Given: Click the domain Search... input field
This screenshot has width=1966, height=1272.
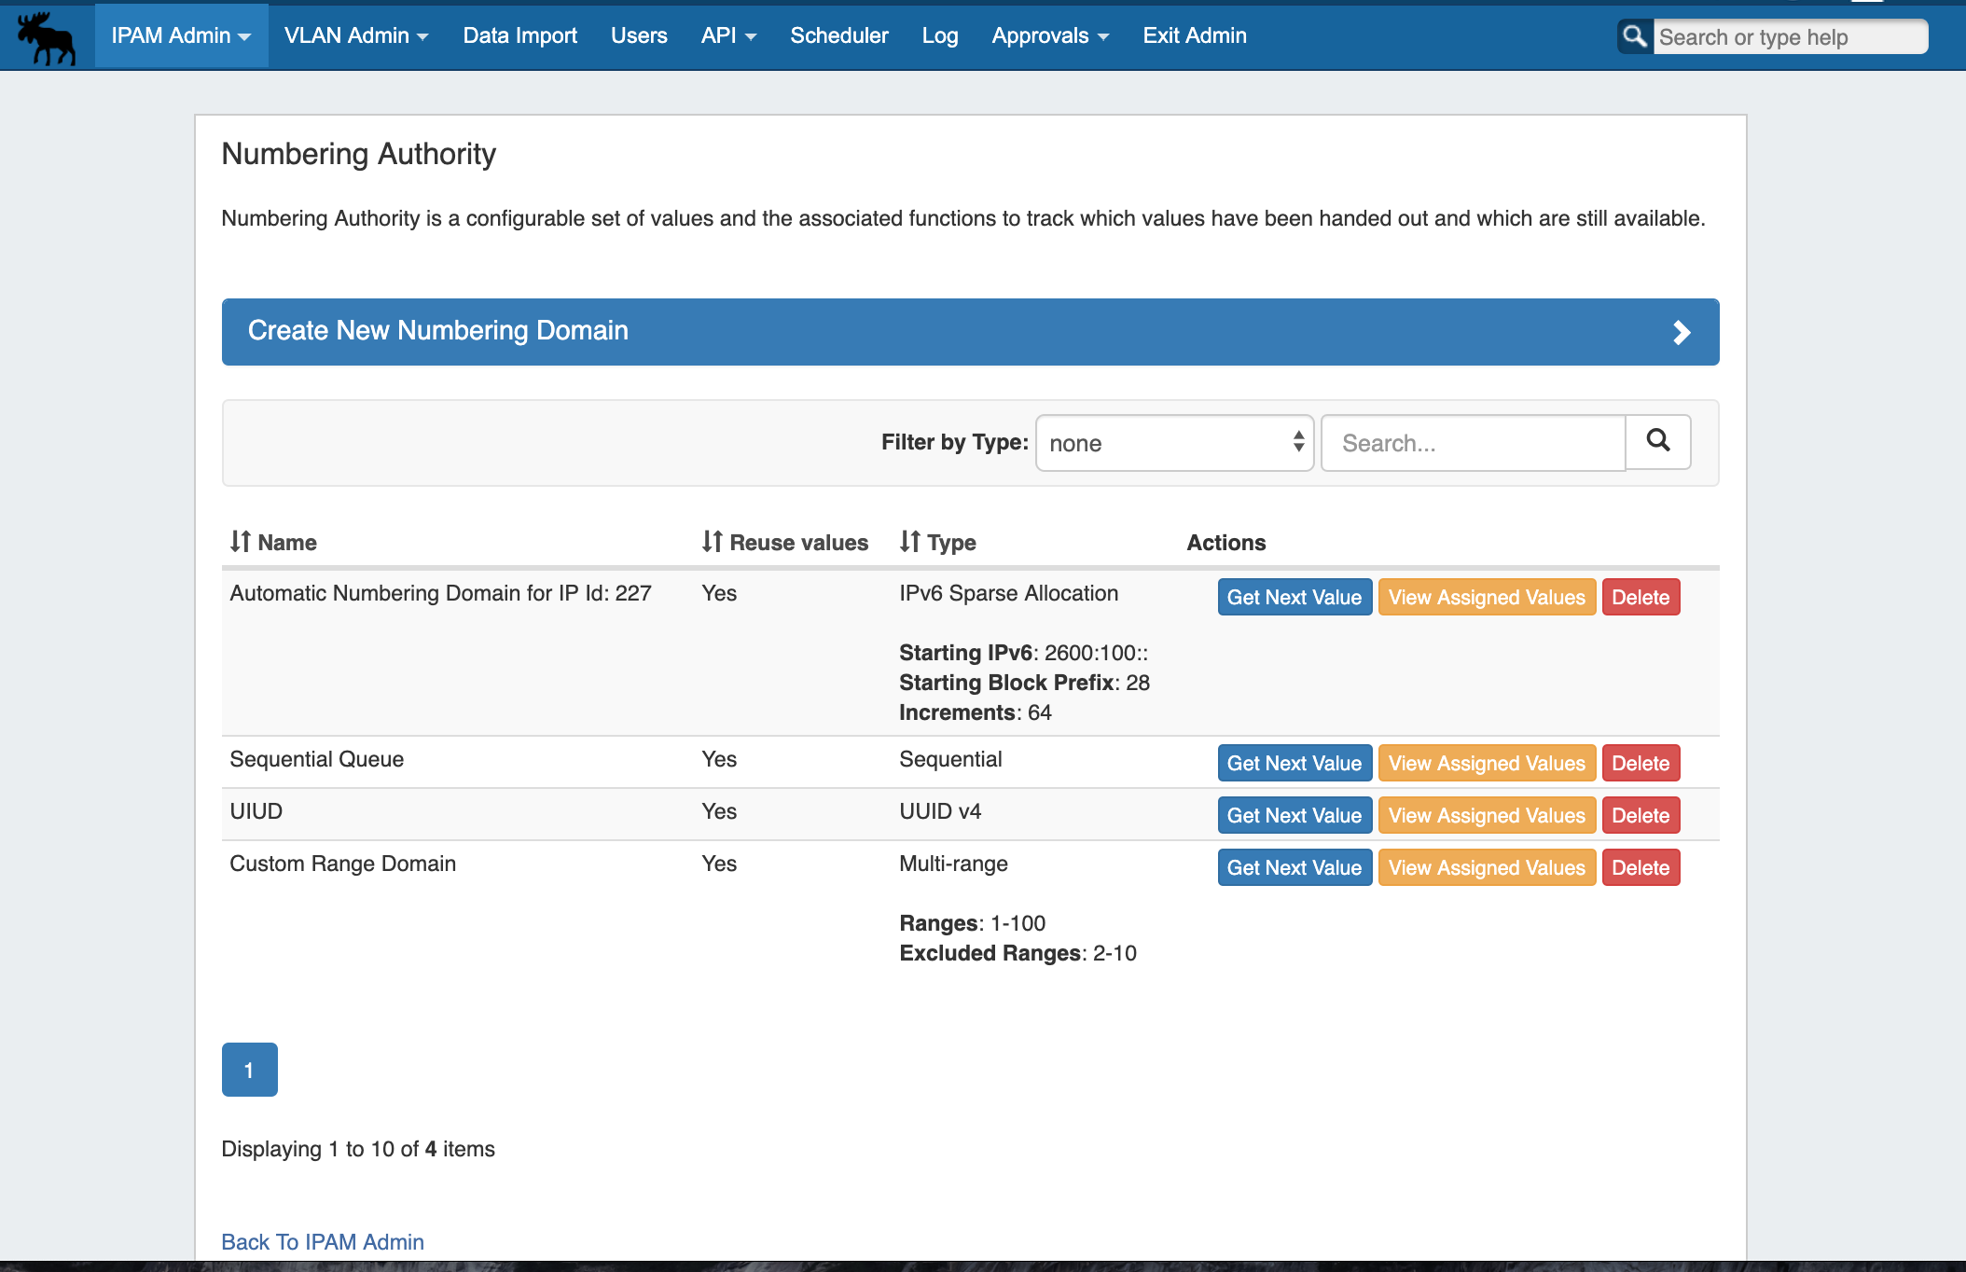Looking at the screenshot, I should [x=1473, y=443].
